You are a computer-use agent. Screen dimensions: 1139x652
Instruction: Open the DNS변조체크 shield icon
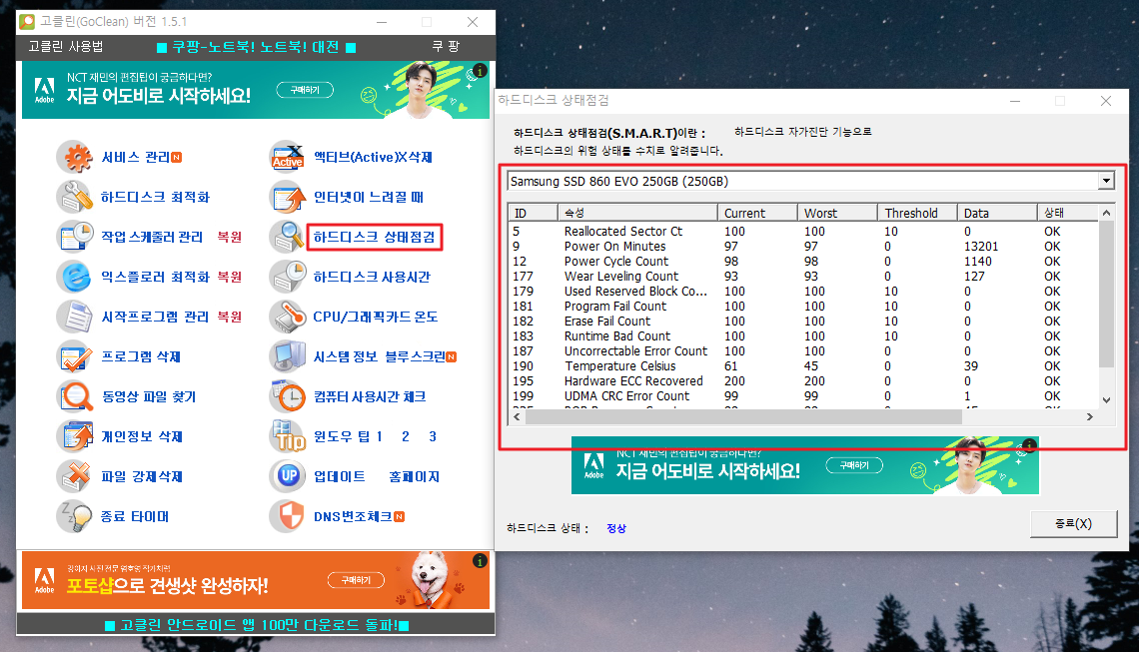pos(288,516)
